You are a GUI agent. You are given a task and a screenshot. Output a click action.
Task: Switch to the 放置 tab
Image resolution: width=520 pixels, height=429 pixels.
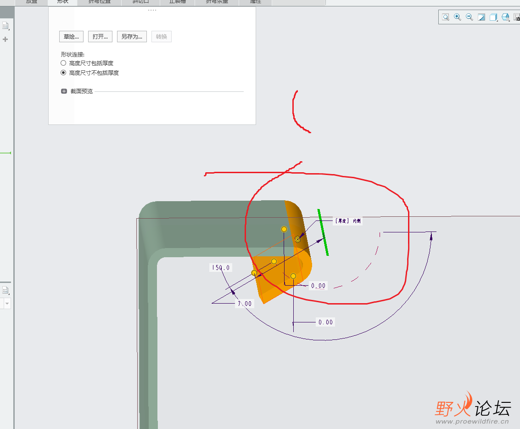[x=32, y=2]
